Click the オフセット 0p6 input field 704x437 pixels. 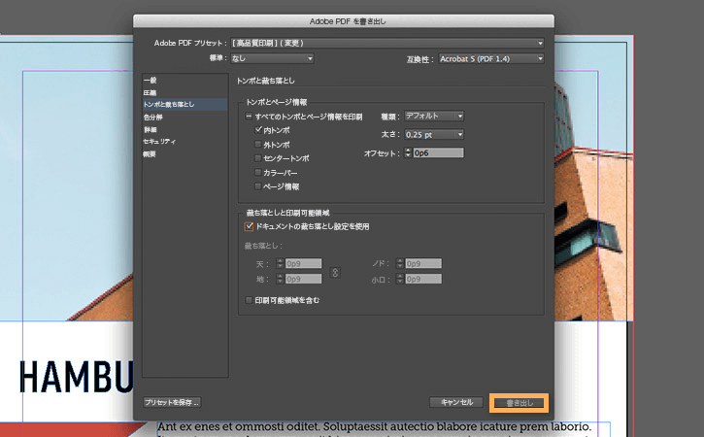438,153
